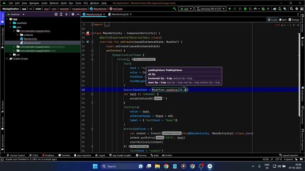Image resolution: width=305 pixels, height=171 pixels.
Task: Click the Layout Inspector button
Action: 288,155
